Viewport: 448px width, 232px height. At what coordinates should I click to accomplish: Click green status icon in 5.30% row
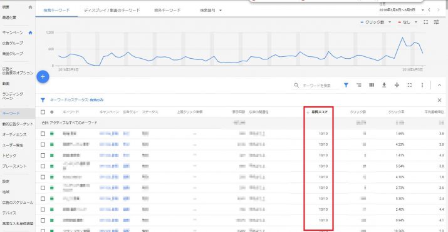52,199
